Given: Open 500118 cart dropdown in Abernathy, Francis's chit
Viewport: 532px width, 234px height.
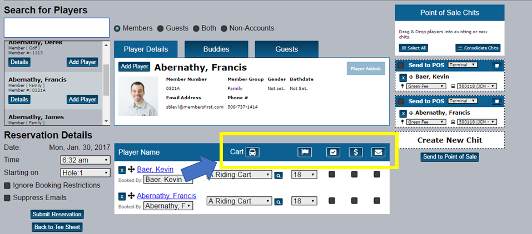Looking at the screenshot, I should [x=477, y=122].
